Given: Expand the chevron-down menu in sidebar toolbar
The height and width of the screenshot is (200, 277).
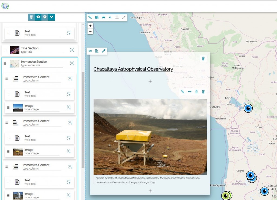Looking at the screenshot, I should click(52, 17).
